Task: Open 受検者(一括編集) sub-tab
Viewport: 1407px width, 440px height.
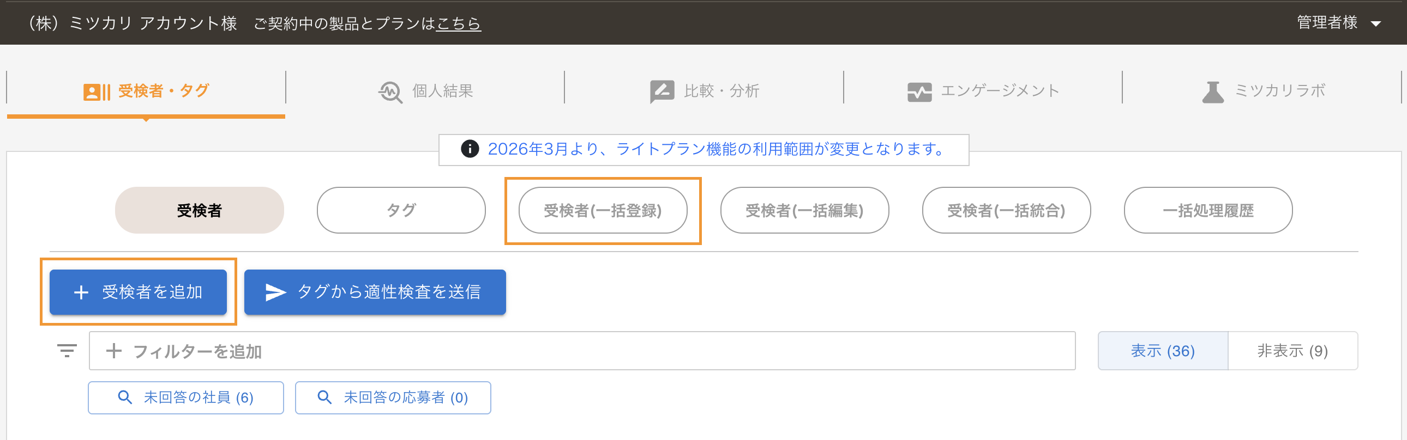Action: [x=804, y=210]
